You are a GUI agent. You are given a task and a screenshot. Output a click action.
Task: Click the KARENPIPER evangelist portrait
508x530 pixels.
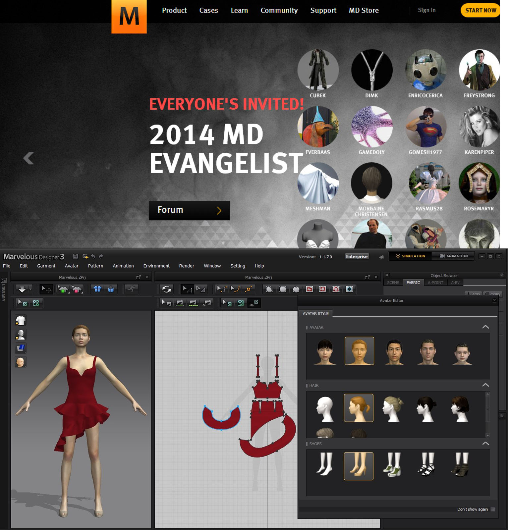(x=479, y=127)
